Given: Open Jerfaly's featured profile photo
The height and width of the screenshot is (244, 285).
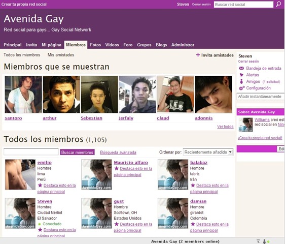Looking at the screenshot, I should point(137,95).
